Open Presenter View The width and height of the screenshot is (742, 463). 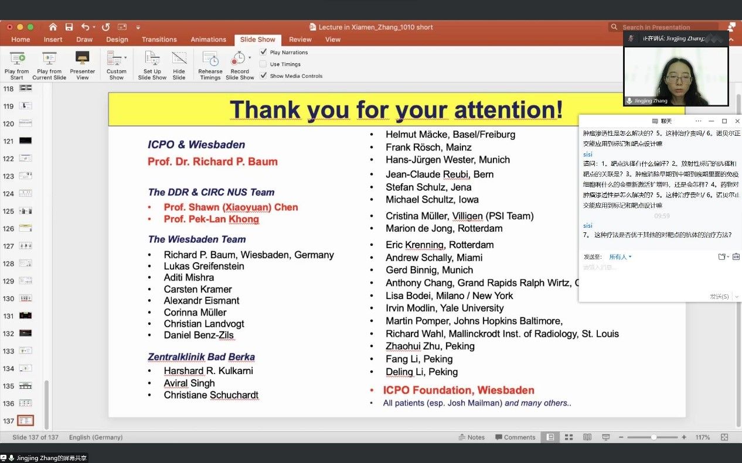tap(83, 59)
